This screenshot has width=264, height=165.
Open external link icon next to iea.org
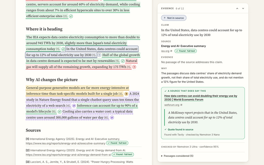[x=171, y=51]
